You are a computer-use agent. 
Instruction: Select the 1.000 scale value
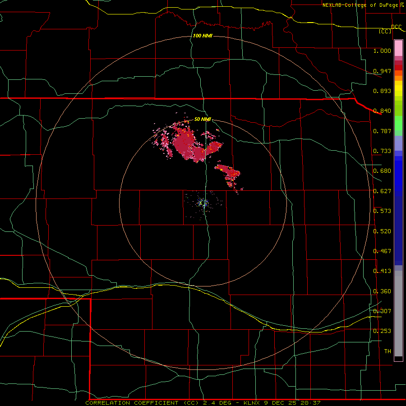click(382, 51)
